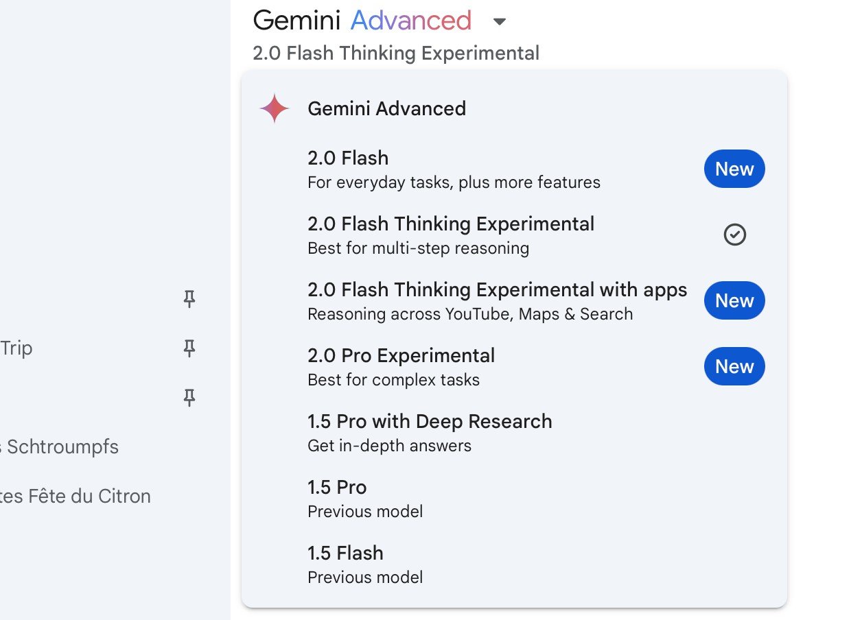The image size is (862, 620).
Task: Choose 2.0 Flash Thinking Experimental with apps
Action: [515, 301]
